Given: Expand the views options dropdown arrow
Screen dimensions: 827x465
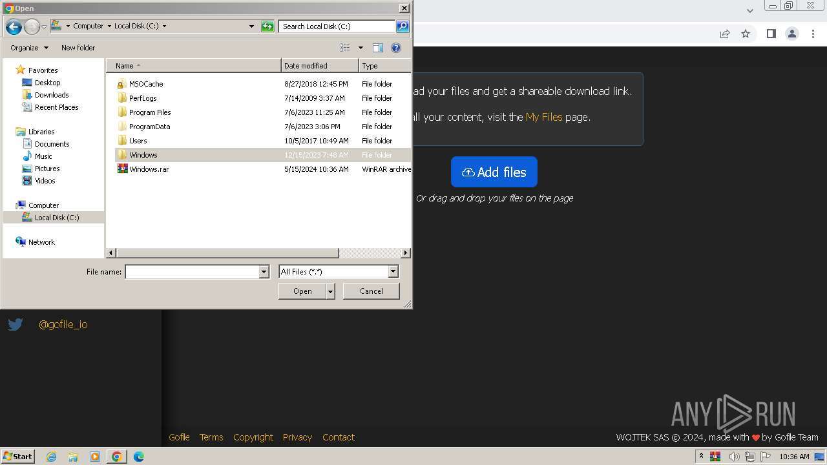Looking at the screenshot, I should (x=361, y=48).
